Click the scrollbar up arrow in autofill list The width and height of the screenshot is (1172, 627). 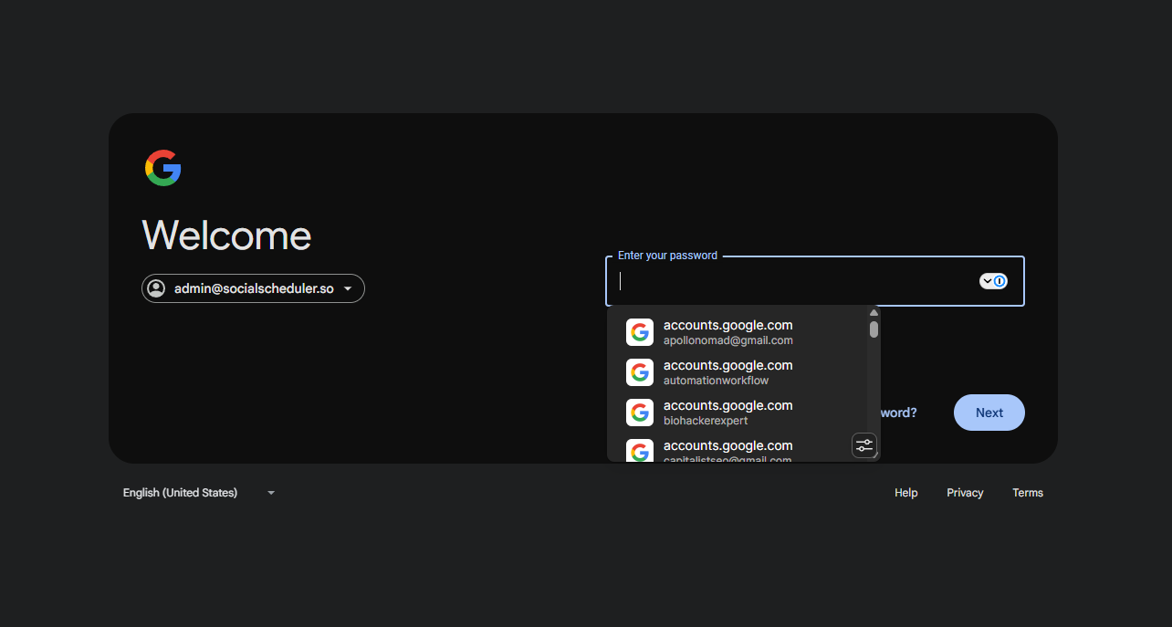[x=874, y=312]
